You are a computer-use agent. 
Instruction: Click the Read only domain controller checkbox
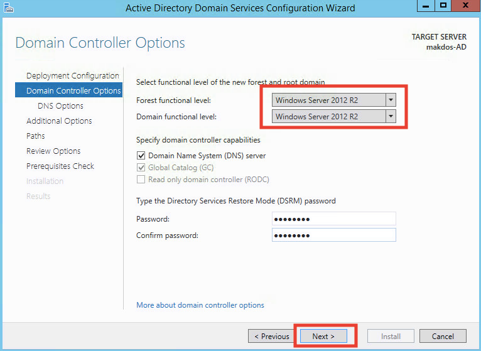141,180
